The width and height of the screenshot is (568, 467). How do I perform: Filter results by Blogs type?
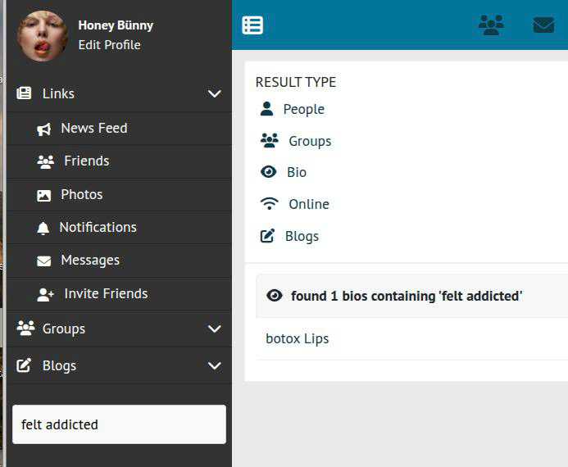[x=301, y=236]
